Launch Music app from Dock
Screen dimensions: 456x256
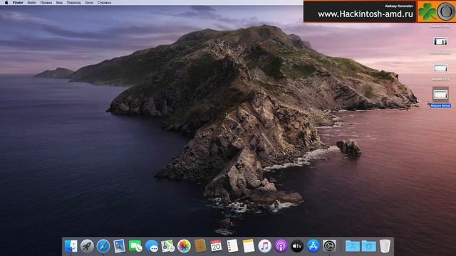coord(264,246)
